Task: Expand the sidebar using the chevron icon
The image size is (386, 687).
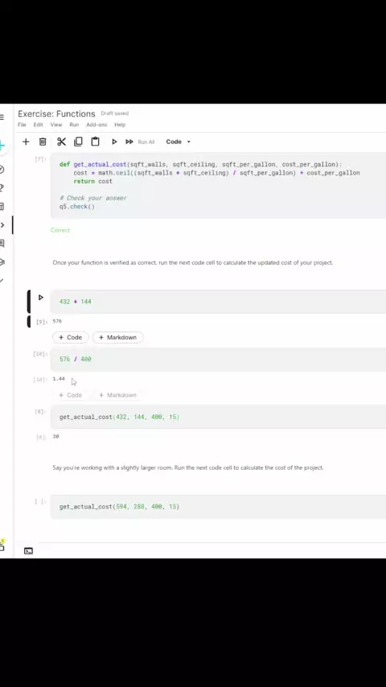Action: pyautogui.click(x=2, y=225)
